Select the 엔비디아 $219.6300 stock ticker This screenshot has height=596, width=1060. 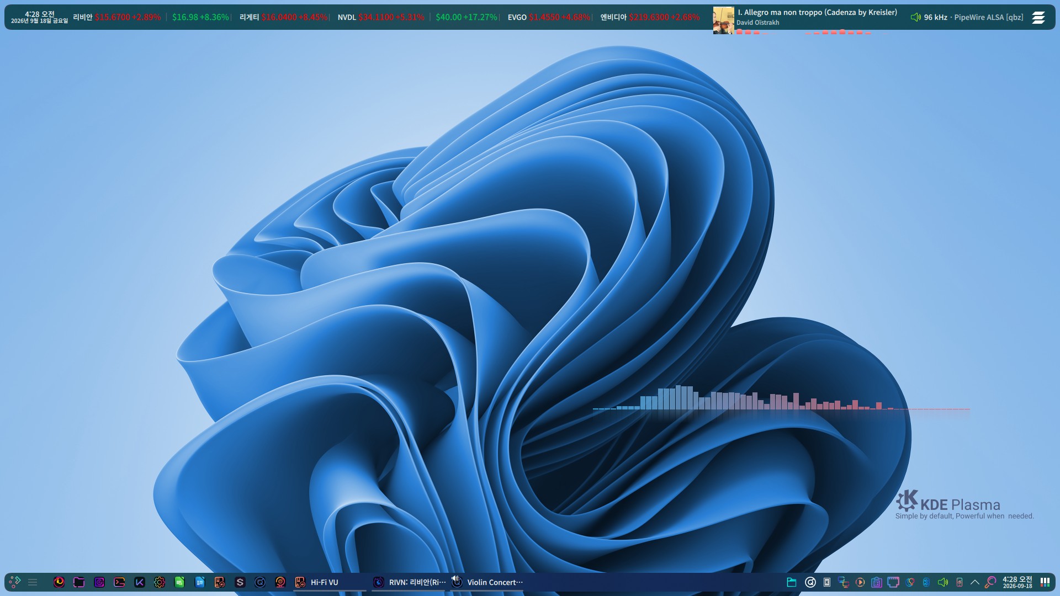650,17
